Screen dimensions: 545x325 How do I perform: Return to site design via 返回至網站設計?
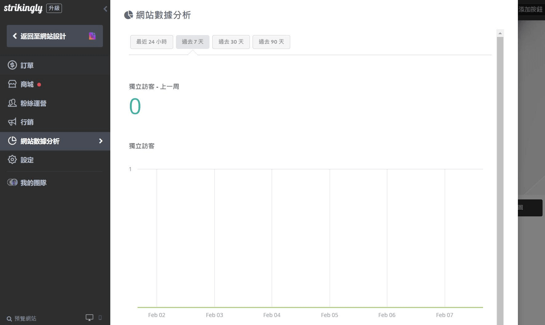coord(43,36)
